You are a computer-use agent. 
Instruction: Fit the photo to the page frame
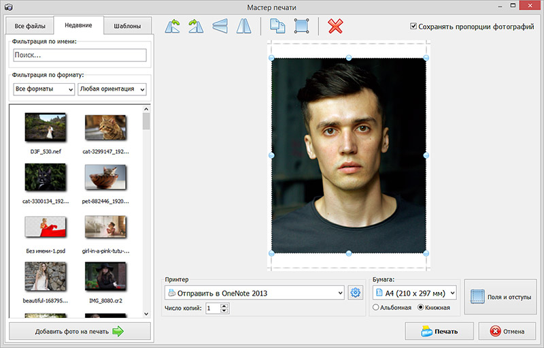tap(301, 27)
